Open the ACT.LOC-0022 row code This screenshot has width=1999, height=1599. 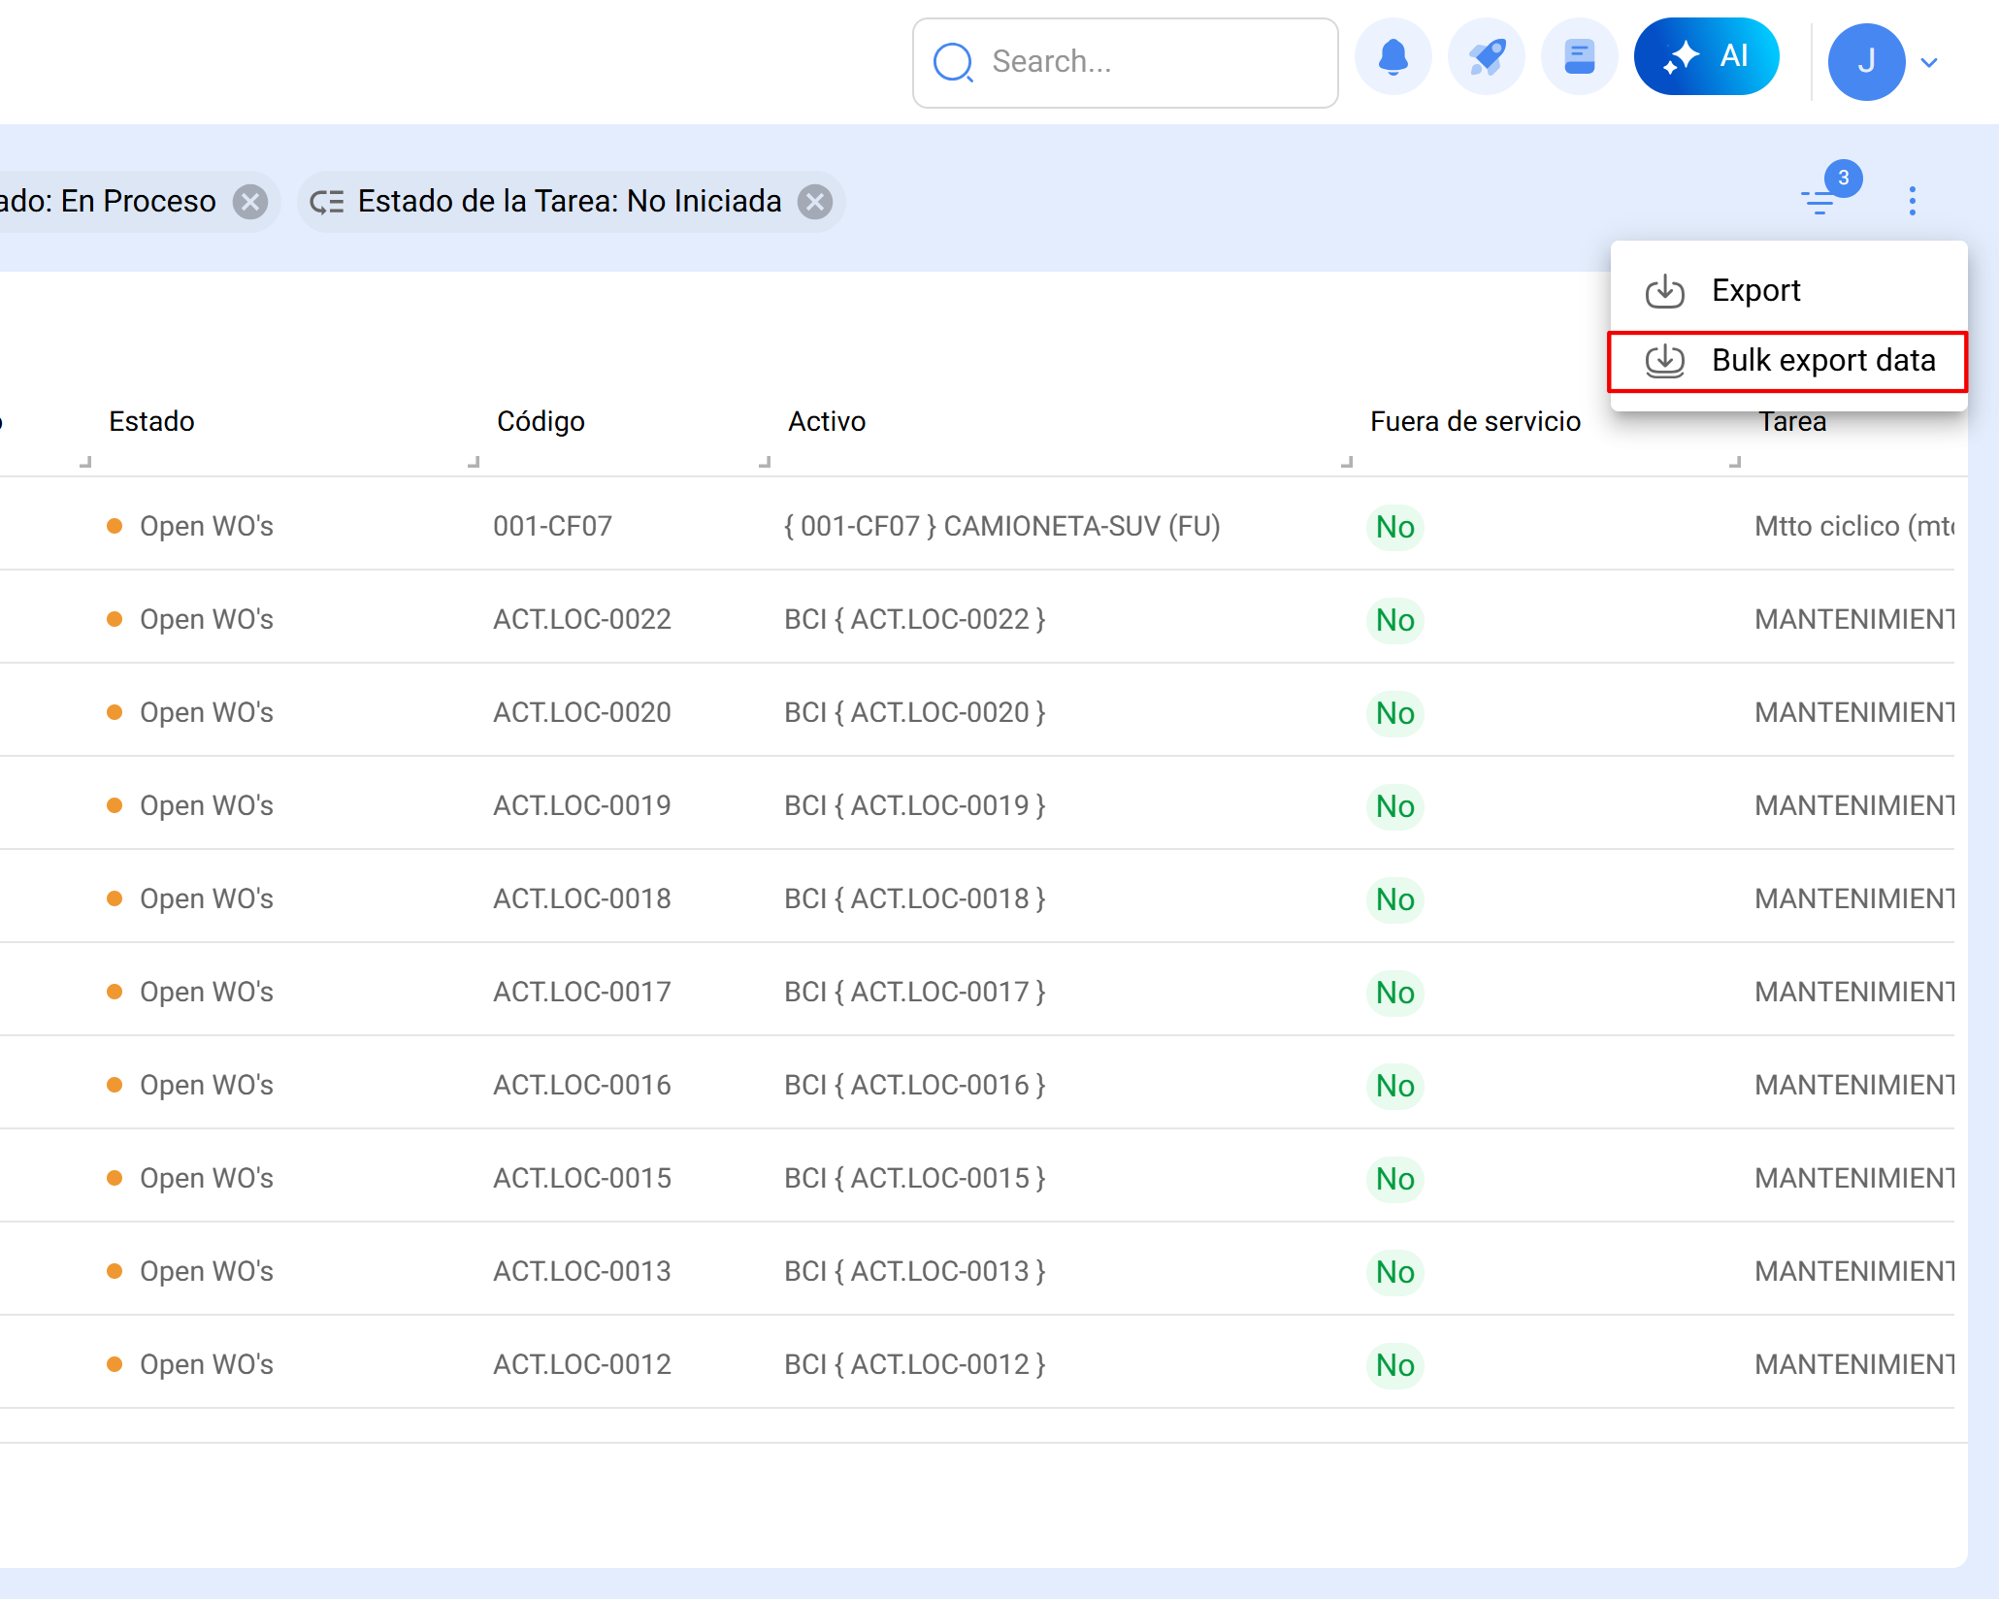point(581,619)
